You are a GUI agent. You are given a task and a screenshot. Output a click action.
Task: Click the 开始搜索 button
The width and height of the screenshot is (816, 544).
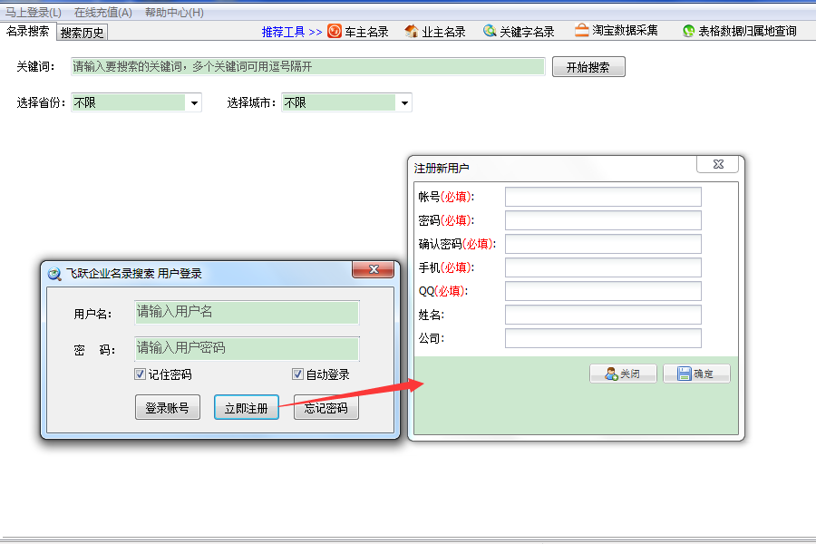(588, 67)
